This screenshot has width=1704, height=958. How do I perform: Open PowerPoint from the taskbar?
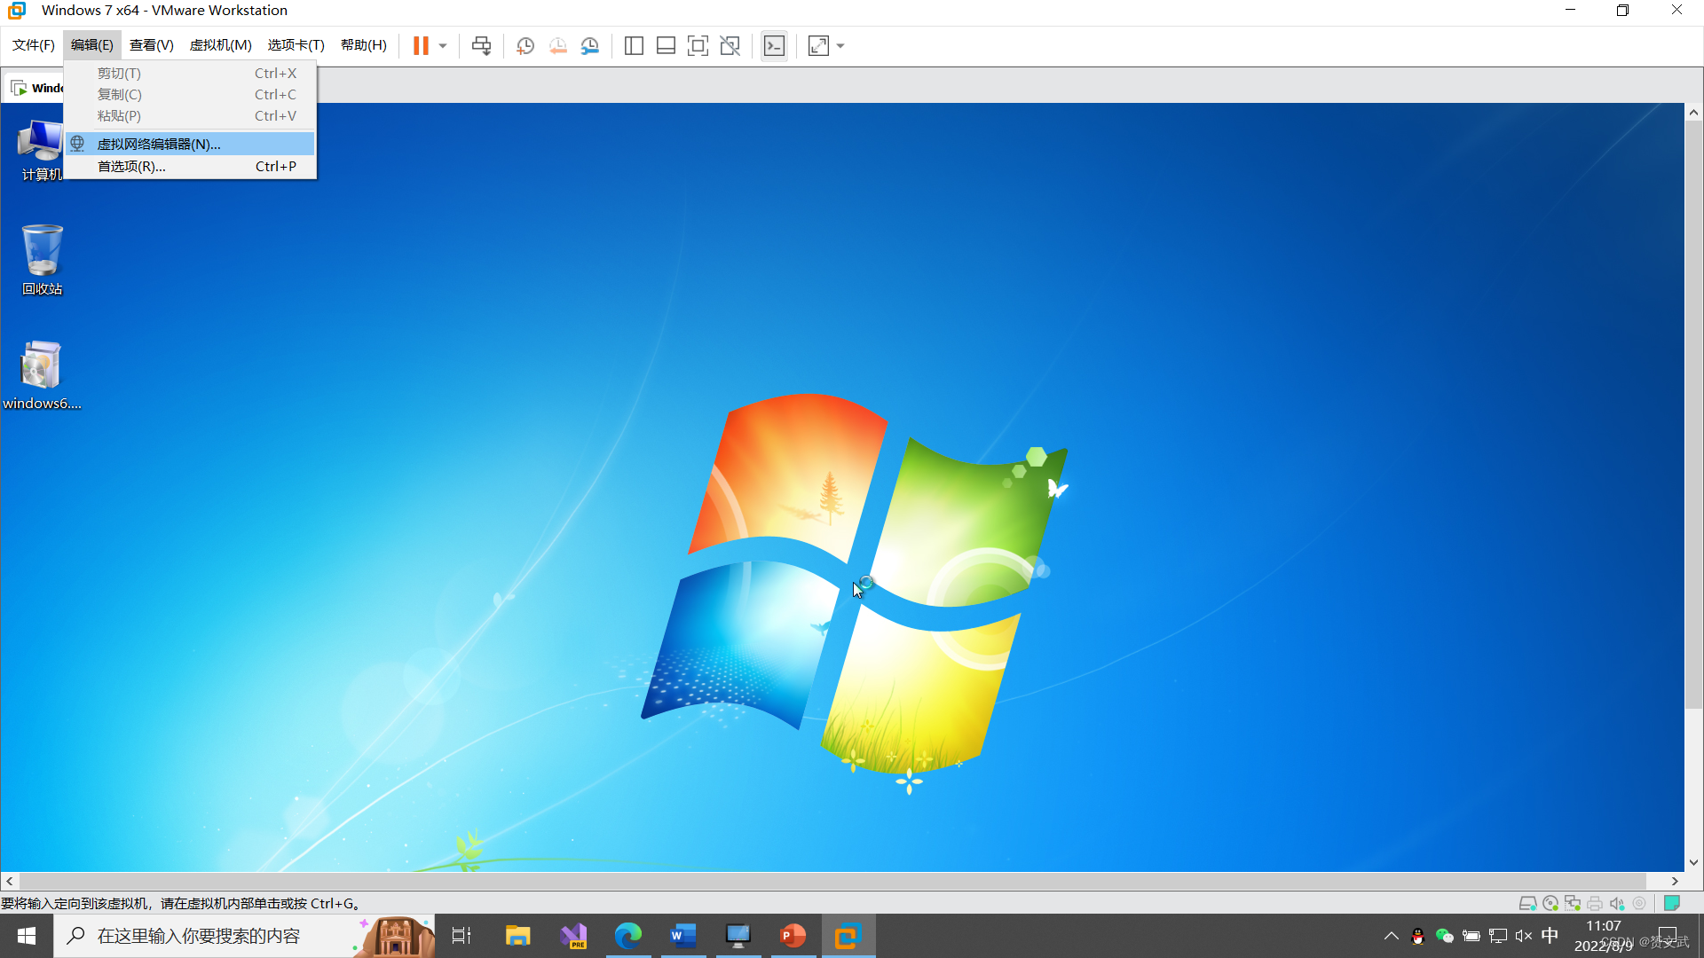coord(793,936)
